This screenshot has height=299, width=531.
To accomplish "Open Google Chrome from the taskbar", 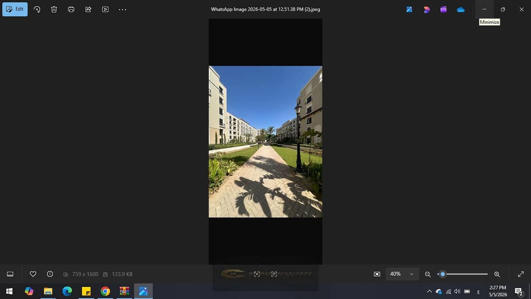I will click(x=106, y=291).
